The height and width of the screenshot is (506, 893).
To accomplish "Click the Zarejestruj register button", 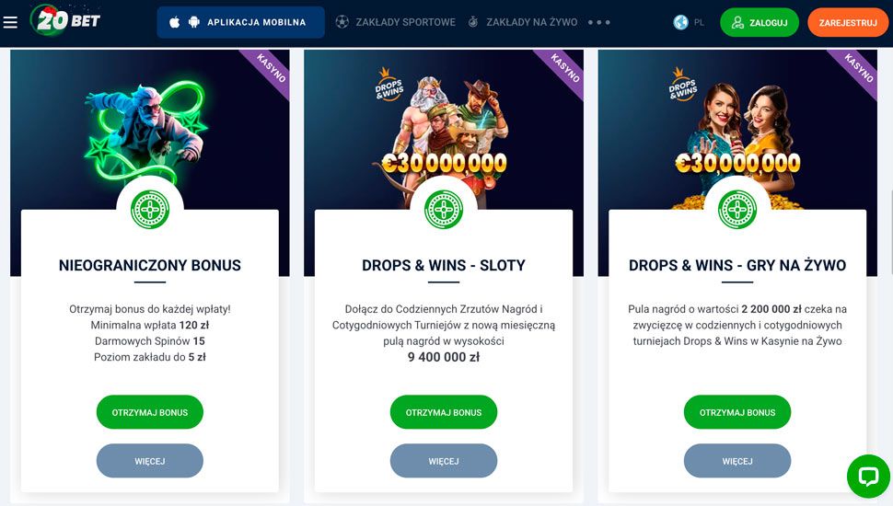I will pos(848,23).
